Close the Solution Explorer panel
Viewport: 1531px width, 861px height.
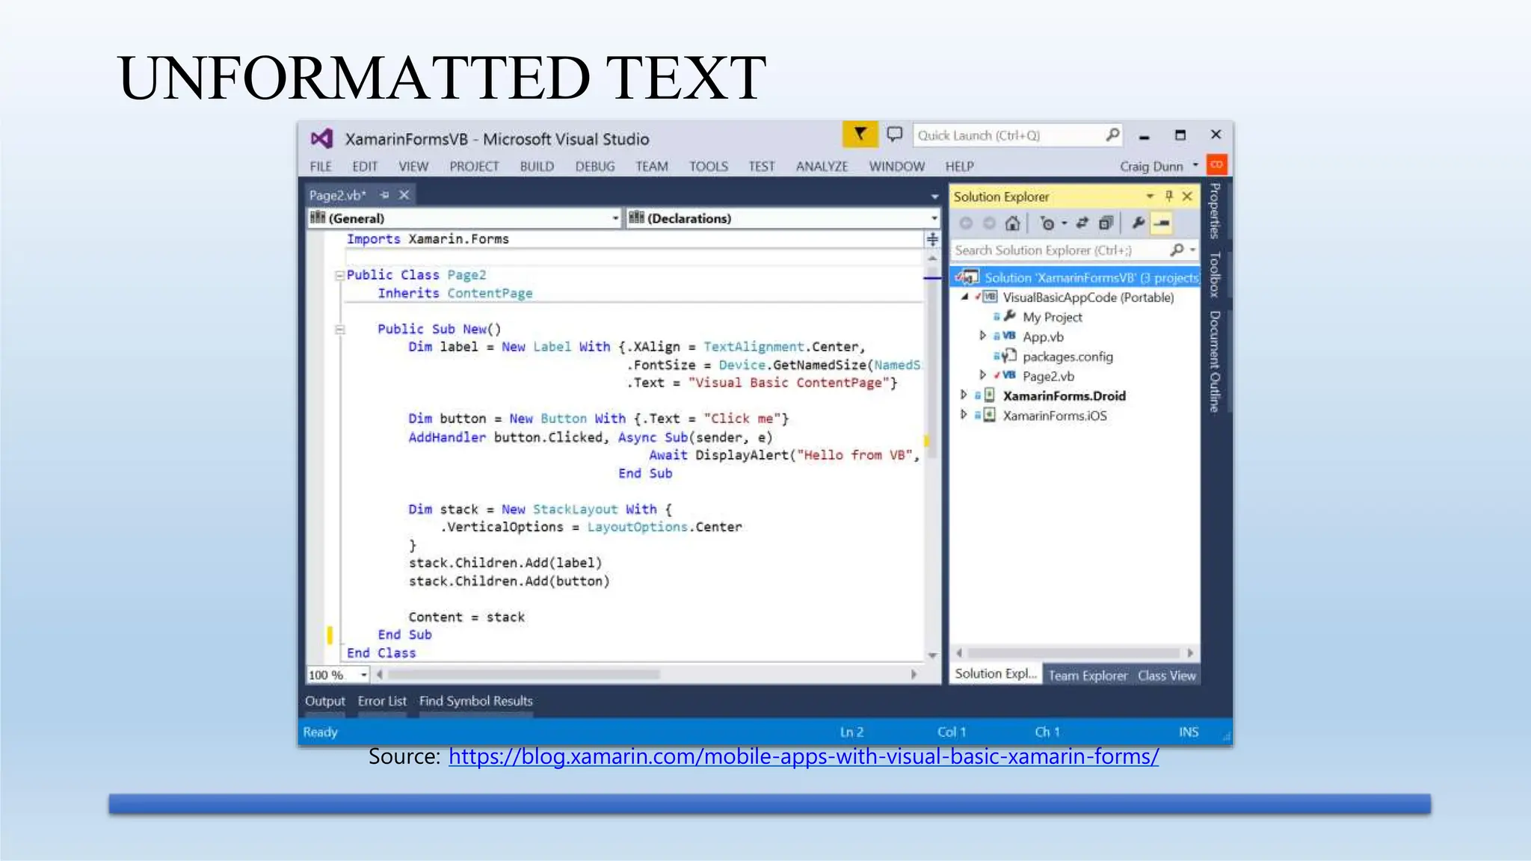[x=1187, y=196]
